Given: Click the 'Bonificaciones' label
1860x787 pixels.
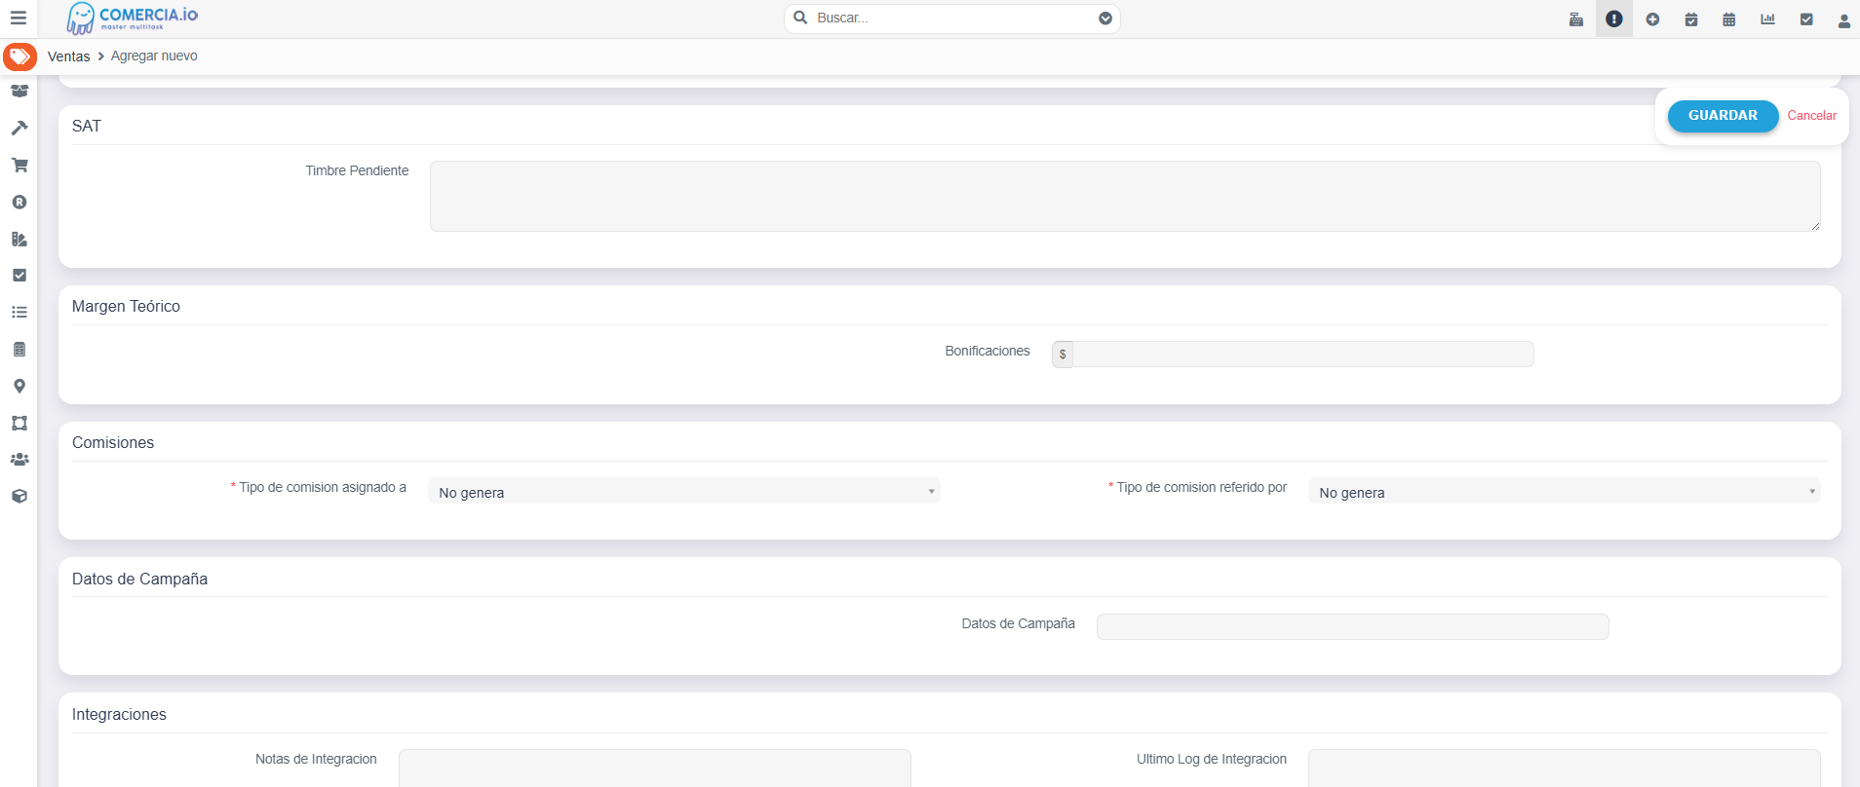Looking at the screenshot, I should click(988, 351).
